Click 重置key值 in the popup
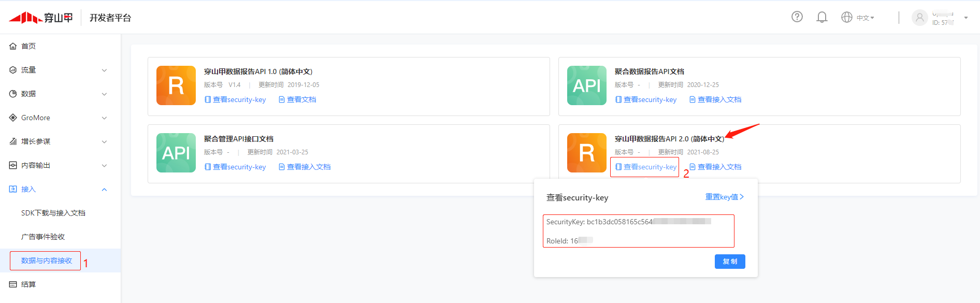The height and width of the screenshot is (303, 980). [x=725, y=197]
